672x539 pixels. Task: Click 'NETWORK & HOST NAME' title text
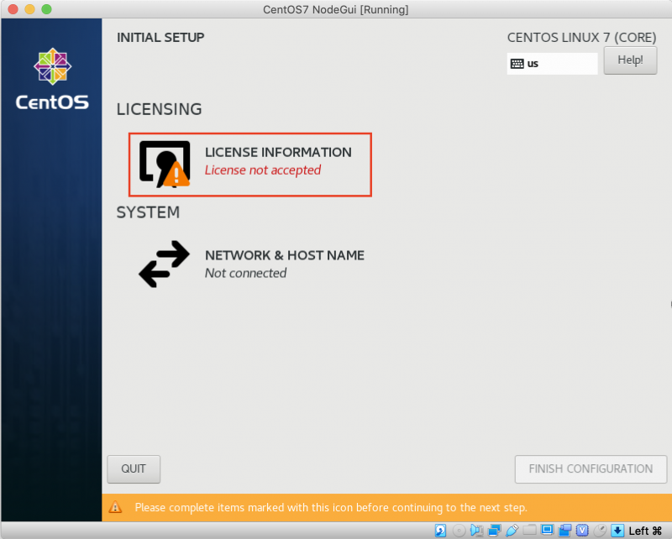tap(285, 255)
